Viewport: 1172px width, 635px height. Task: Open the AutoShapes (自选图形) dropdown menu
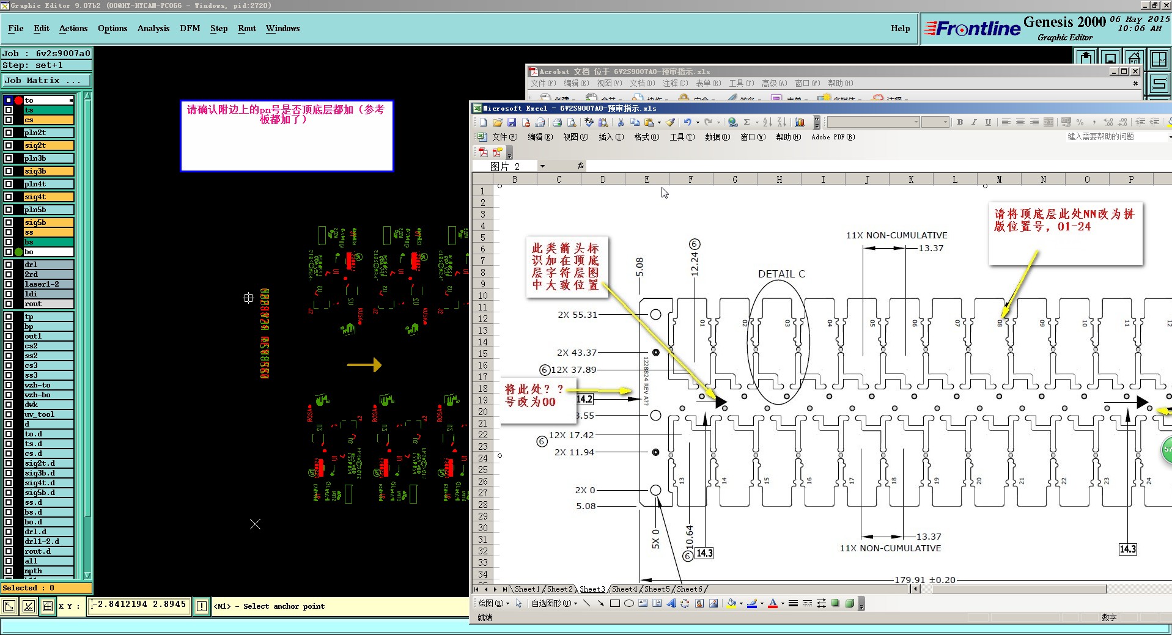555,604
